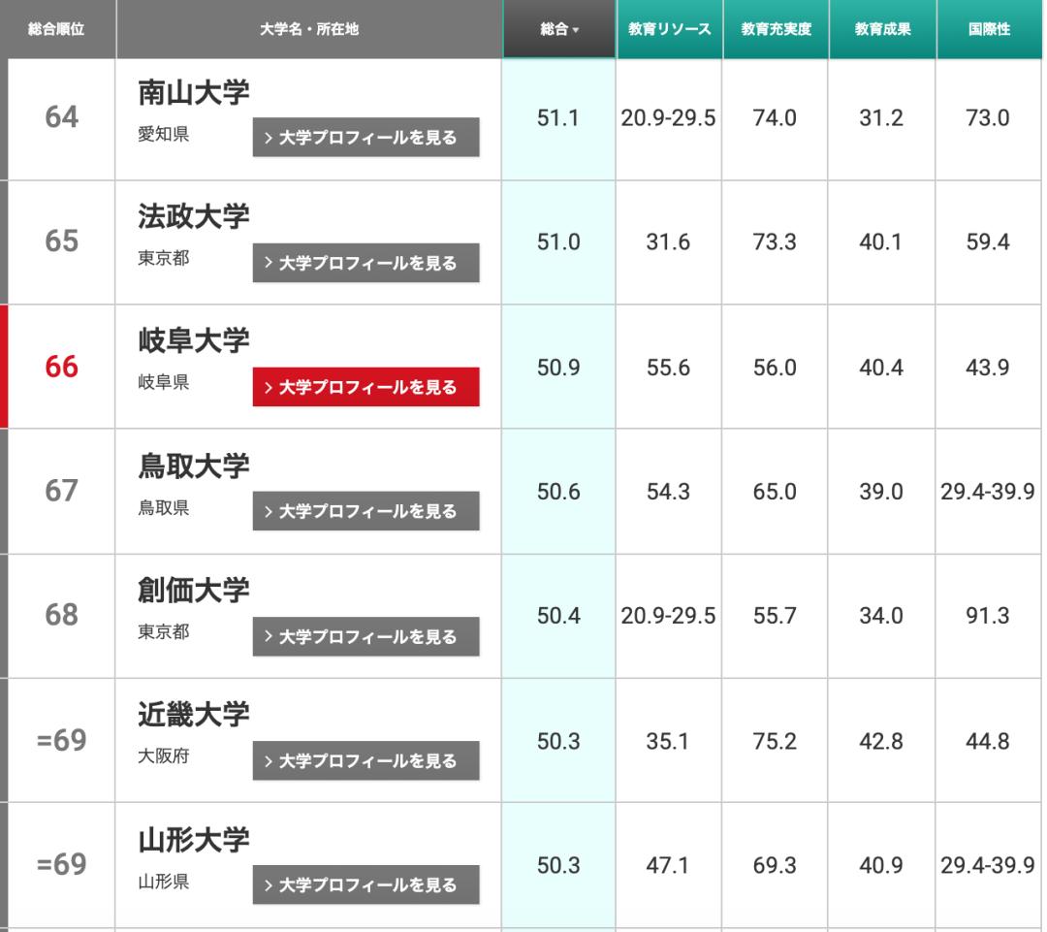Viewport: 1047px width, 932px height.
Task: Click the 山形大学 university name
Action: pos(194,840)
